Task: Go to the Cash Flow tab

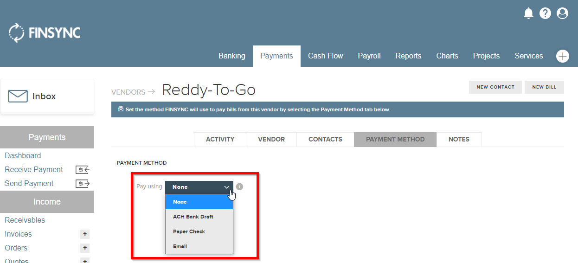Action: click(x=326, y=56)
